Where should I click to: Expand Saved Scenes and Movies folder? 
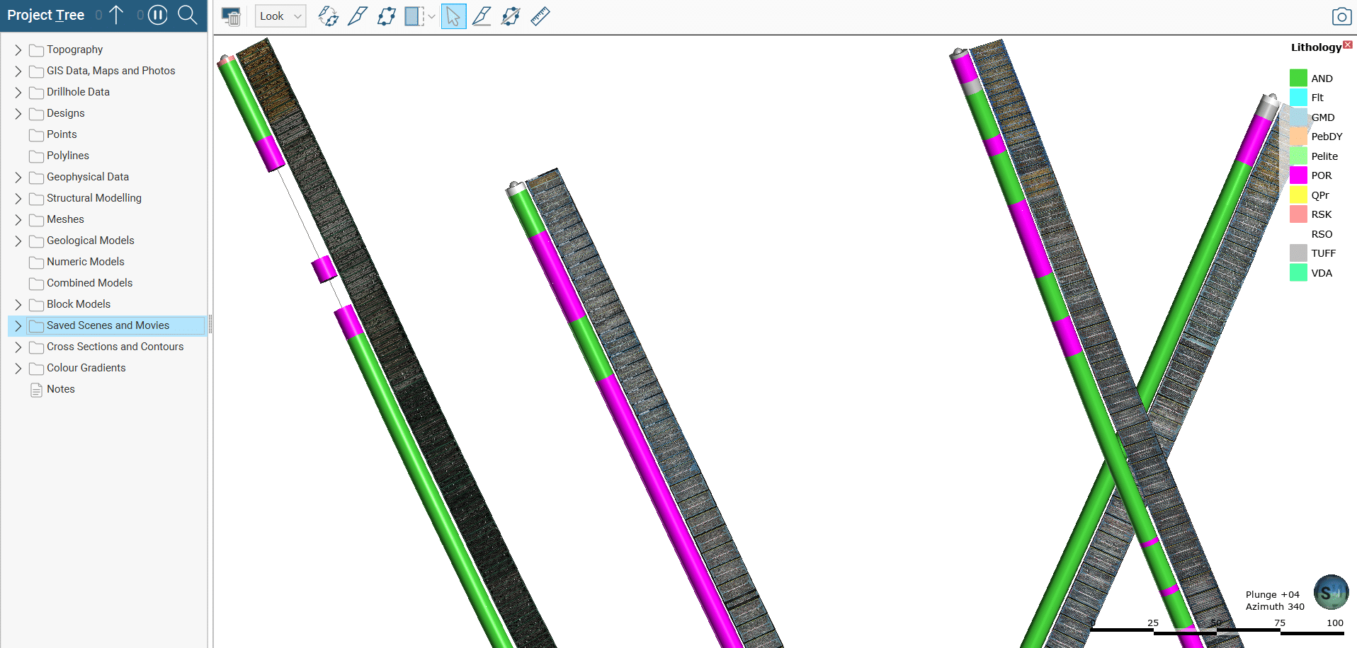tap(18, 326)
